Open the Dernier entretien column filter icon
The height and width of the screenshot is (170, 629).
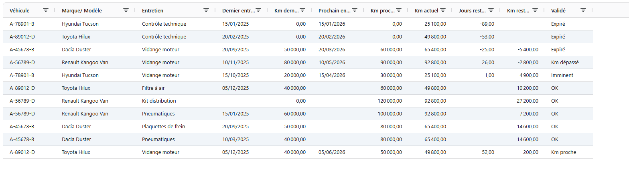[258, 10]
